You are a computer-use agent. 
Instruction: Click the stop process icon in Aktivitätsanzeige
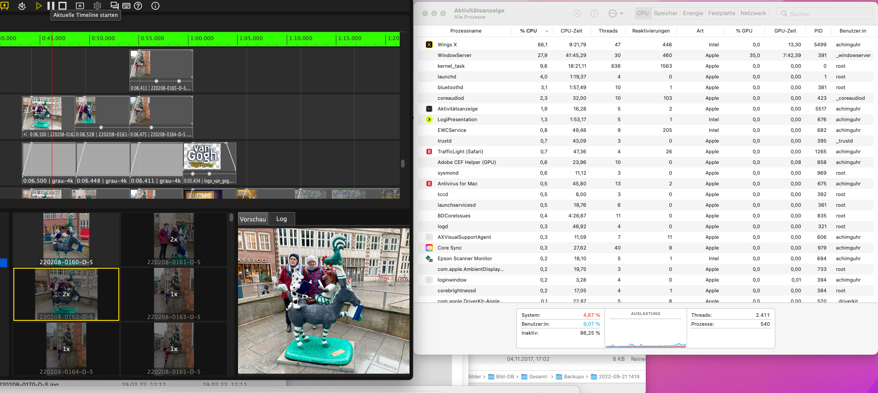coord(577,13)
